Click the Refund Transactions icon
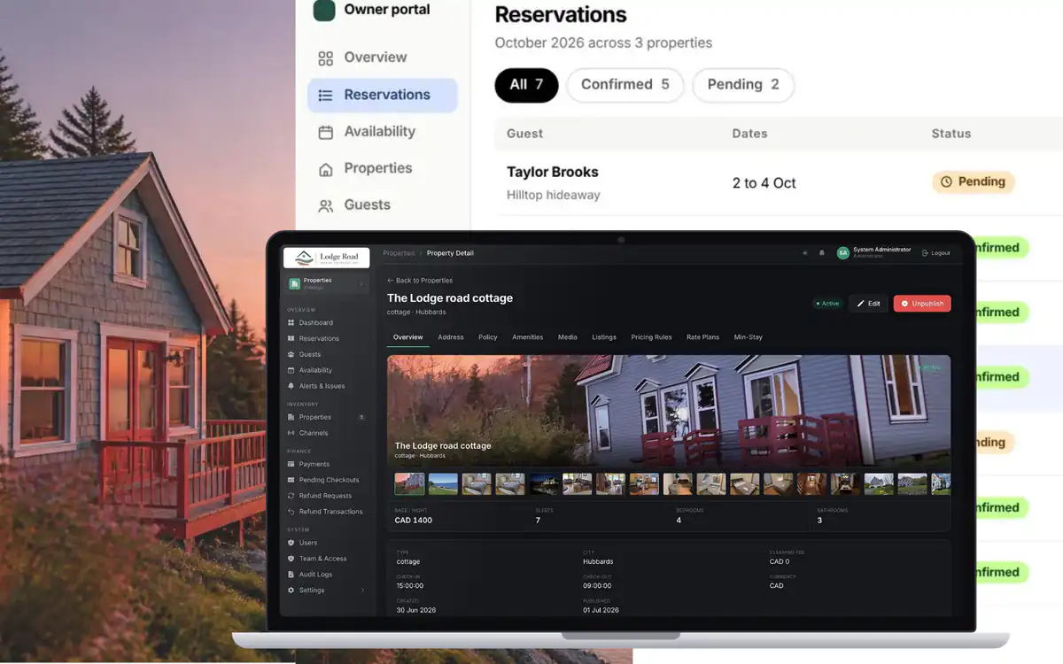Screen dimensions: 1063x664 coord(291,512)
